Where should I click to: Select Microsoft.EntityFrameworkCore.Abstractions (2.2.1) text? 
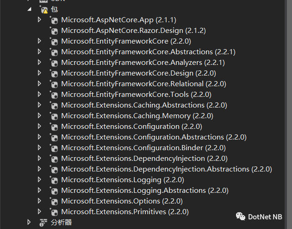[148, 52]
